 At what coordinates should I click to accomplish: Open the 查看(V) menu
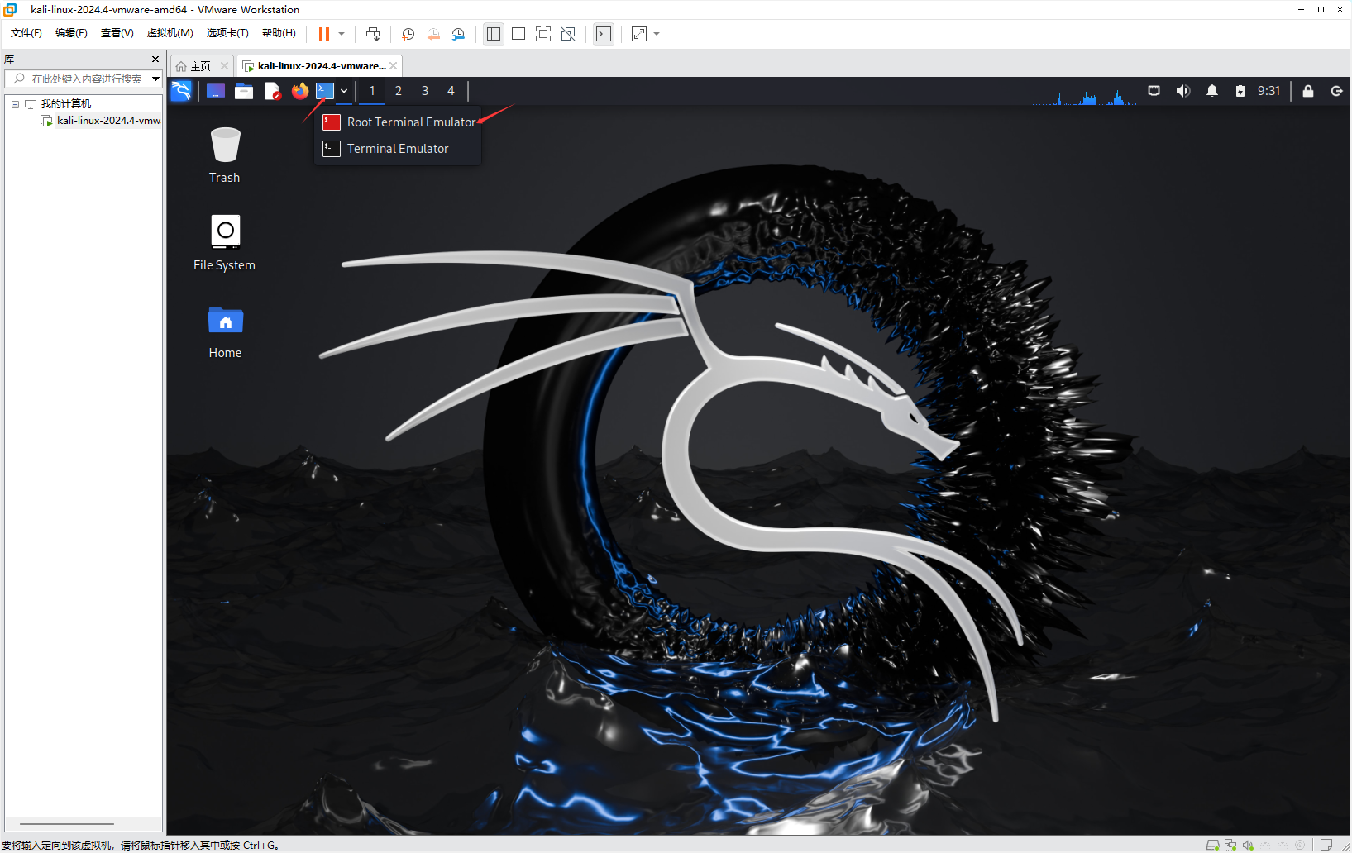tap(117, 33)
